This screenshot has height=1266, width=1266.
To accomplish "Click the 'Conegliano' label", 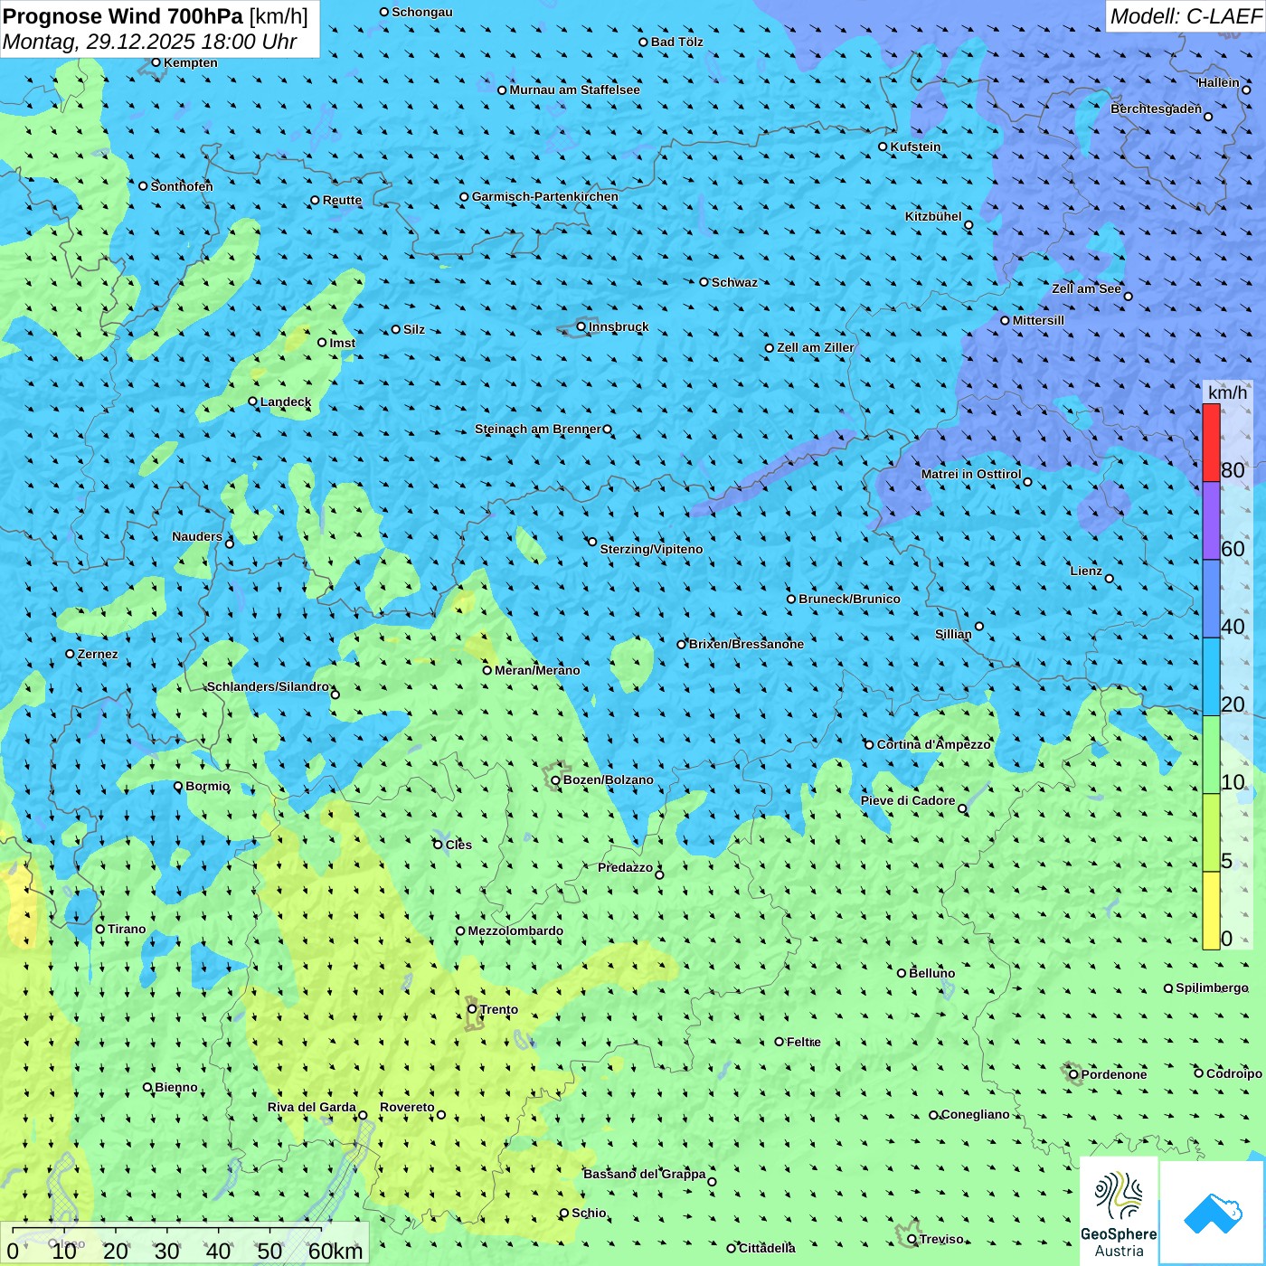I will (x=975, y=1114).
